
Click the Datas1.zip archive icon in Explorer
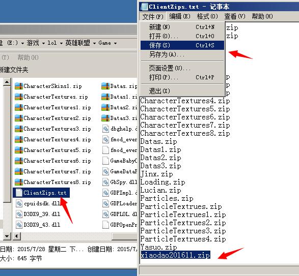point(105,97)
